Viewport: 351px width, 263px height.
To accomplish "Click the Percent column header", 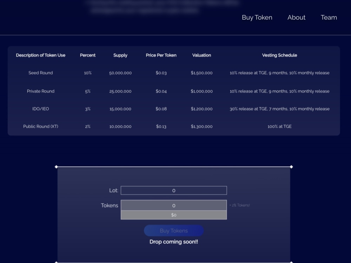I will [88, 55].
